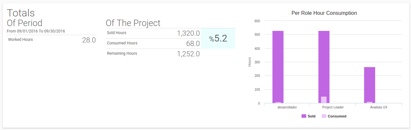Click the %5.2 percentage box

tap(218, 38)
